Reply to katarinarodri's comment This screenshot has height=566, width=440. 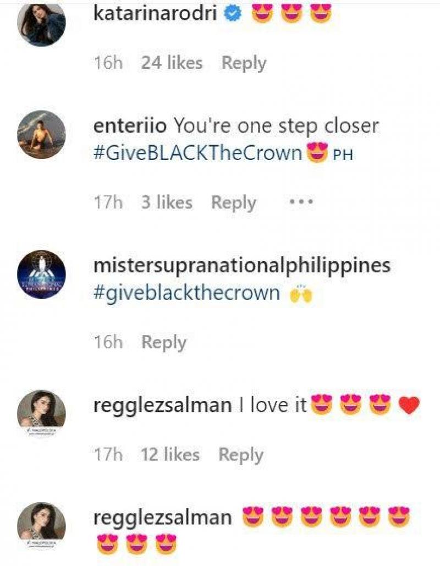coord(244,63)
